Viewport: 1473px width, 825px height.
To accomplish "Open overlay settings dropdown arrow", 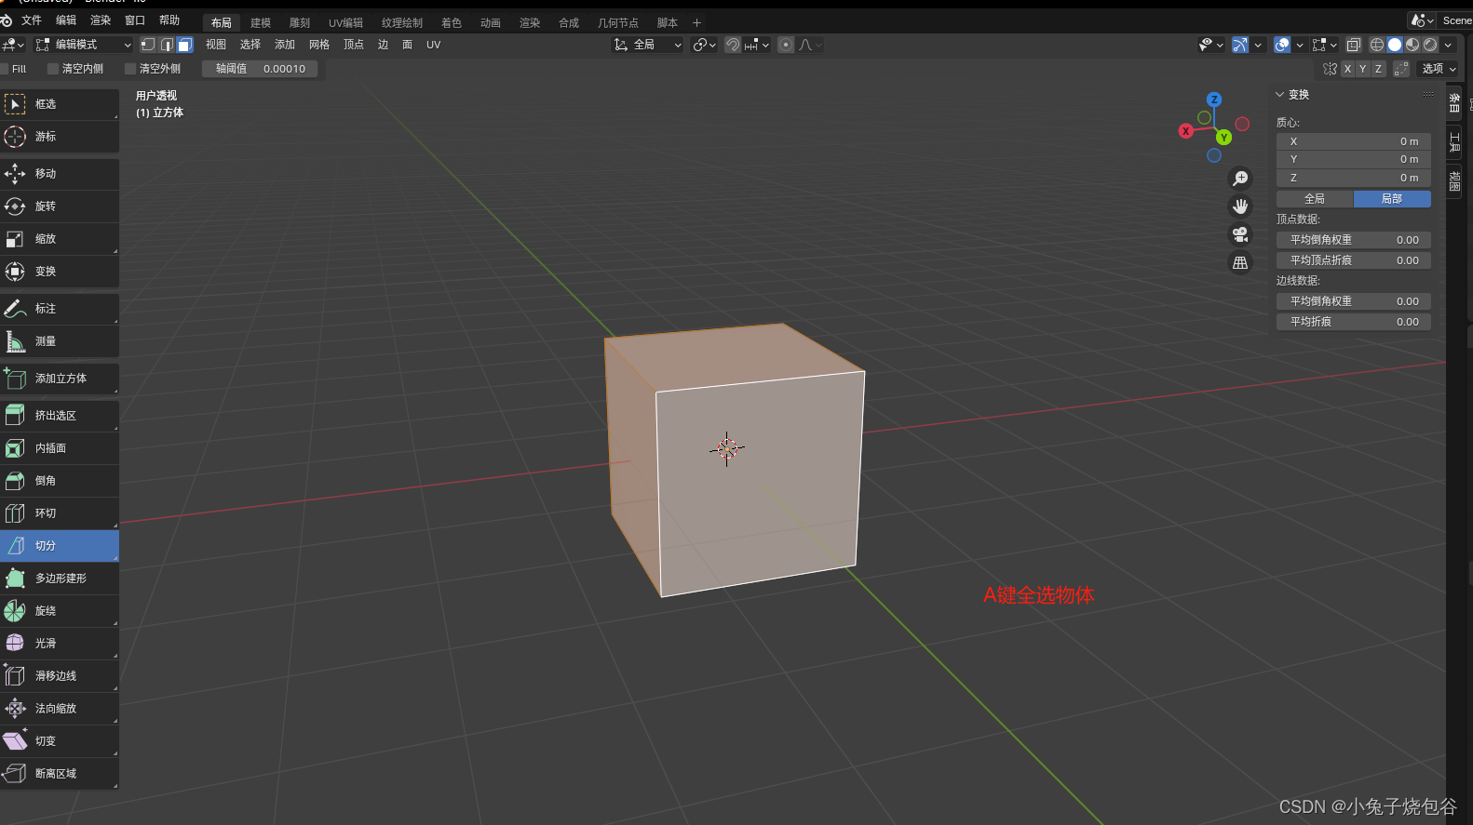I will [x=1300, y=45].
